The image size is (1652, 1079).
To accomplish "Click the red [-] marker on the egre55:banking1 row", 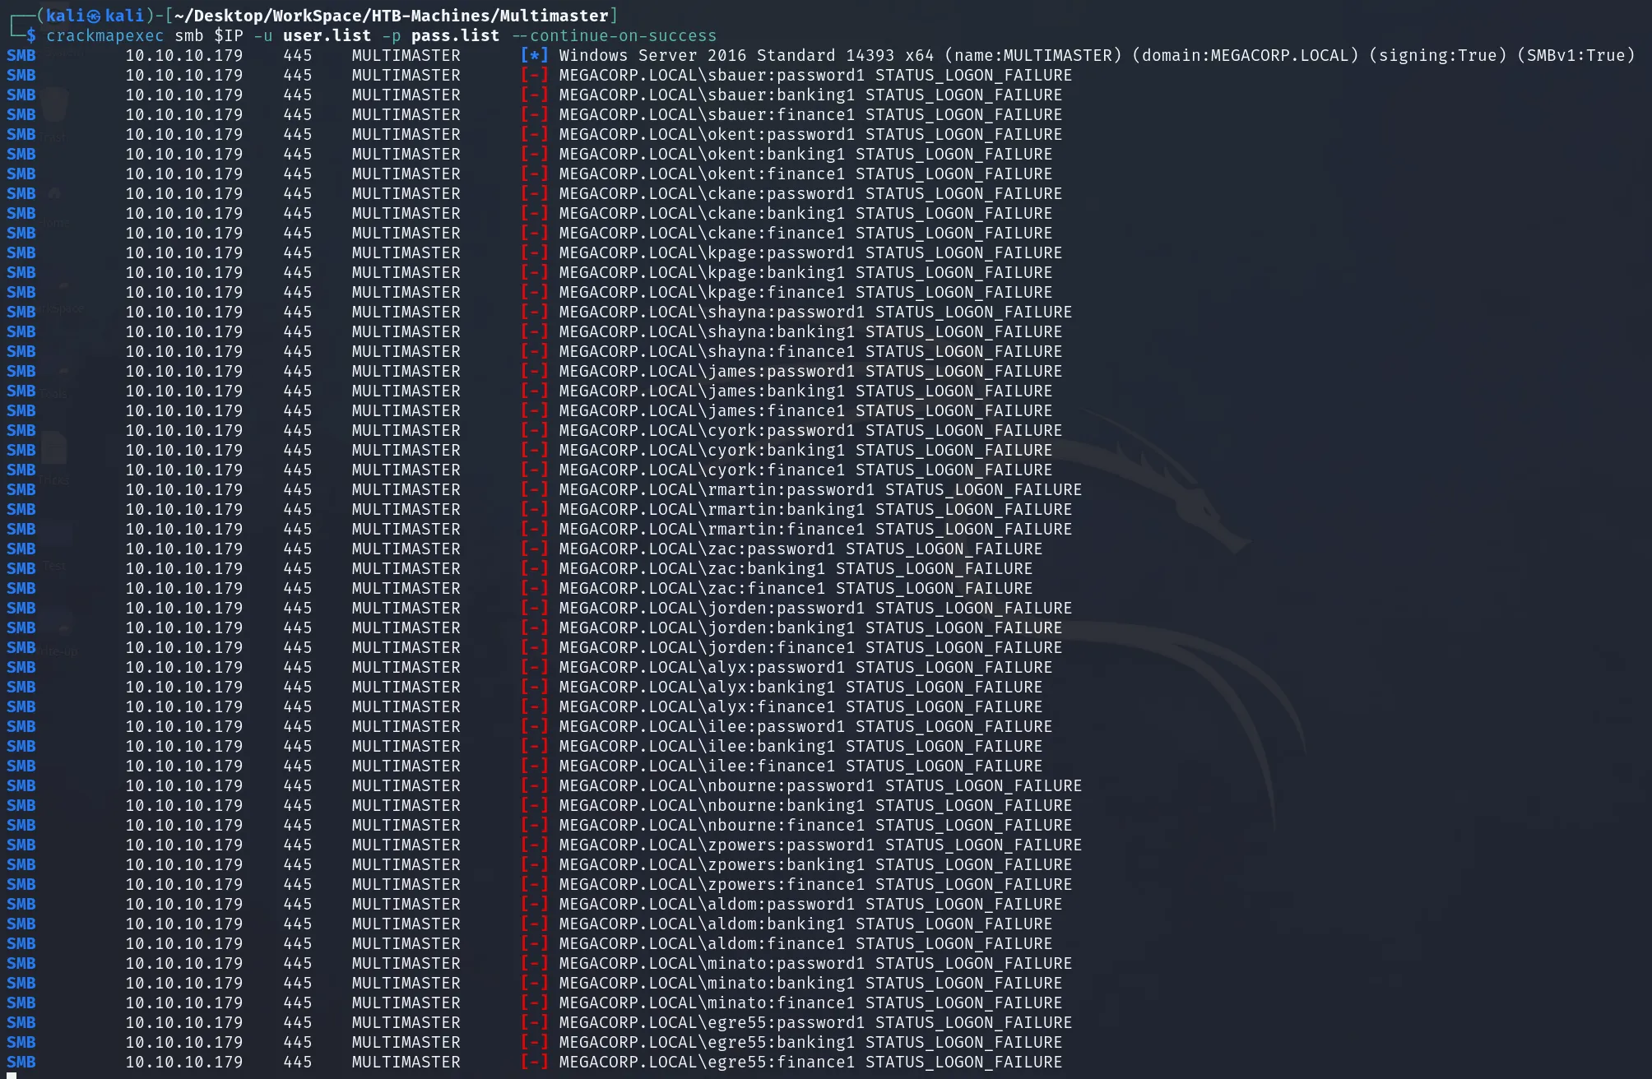I will 534,1042.
